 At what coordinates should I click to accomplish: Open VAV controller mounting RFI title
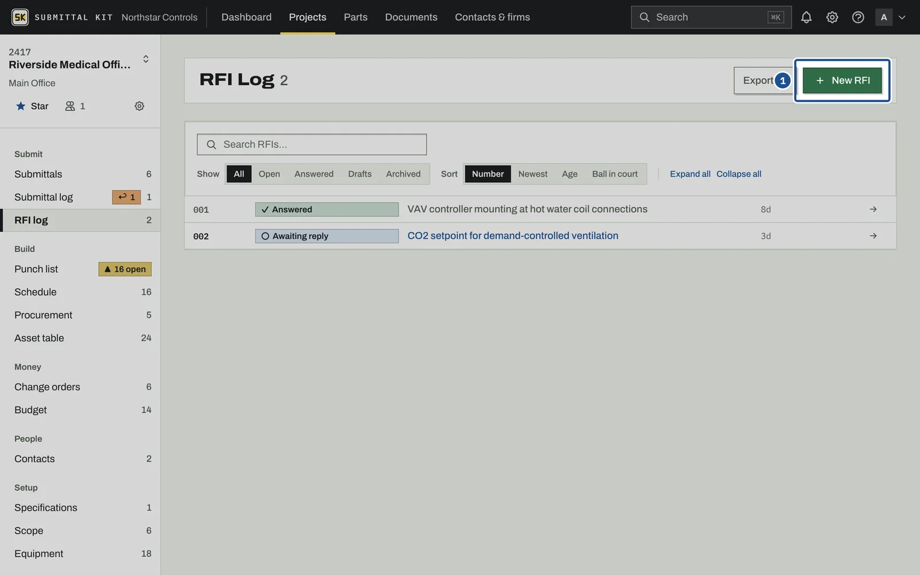[527, 209]
